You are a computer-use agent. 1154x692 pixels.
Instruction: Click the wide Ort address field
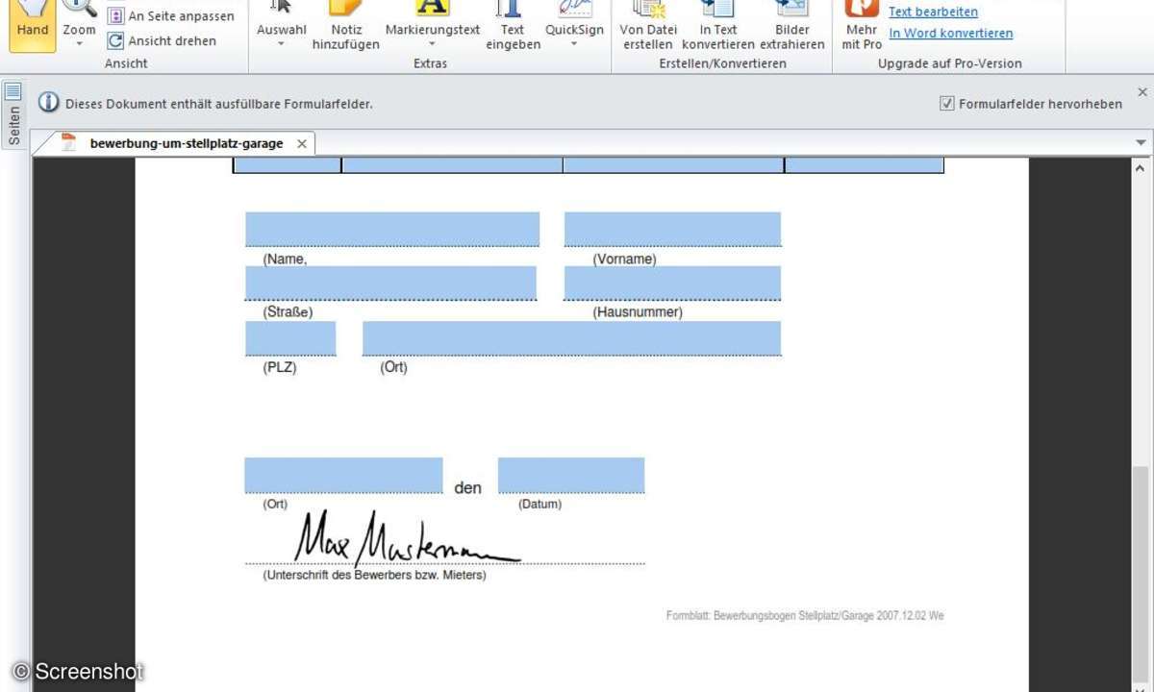(571, 338)
